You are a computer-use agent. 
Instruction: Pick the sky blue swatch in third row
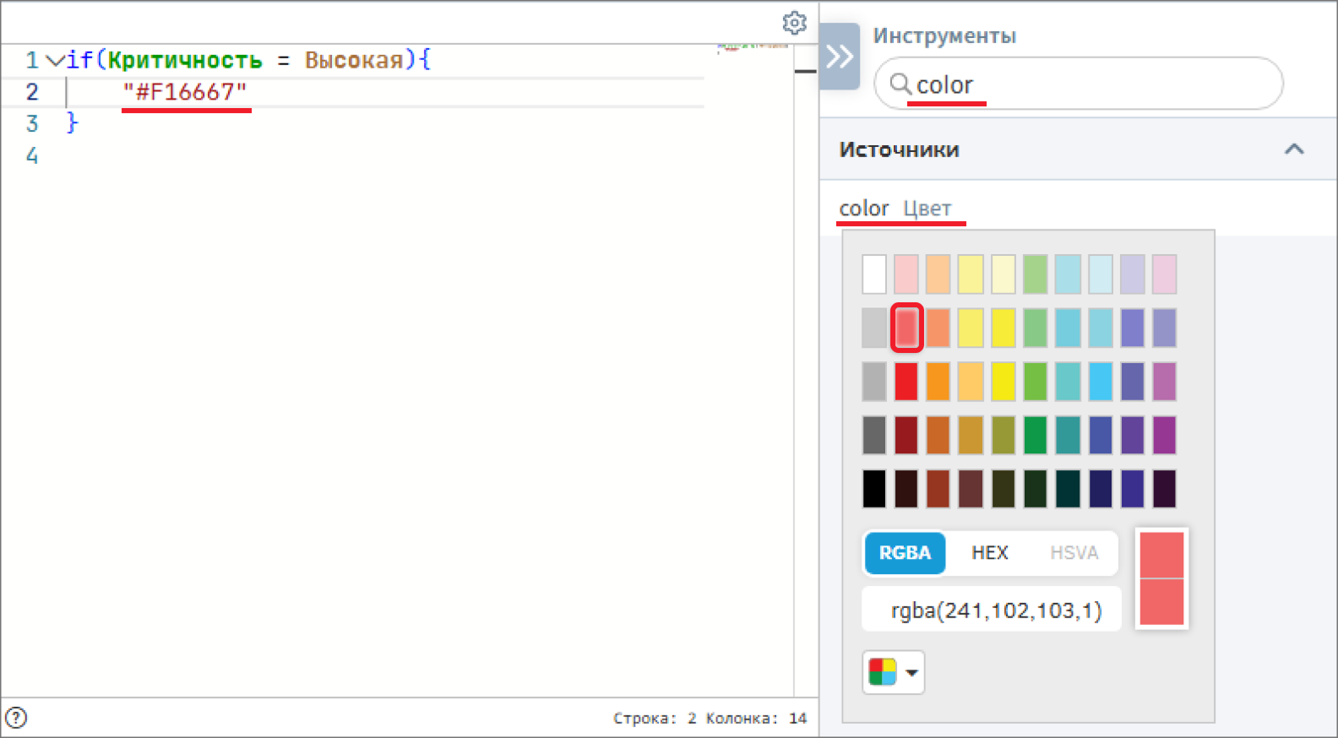point(1101,382)
